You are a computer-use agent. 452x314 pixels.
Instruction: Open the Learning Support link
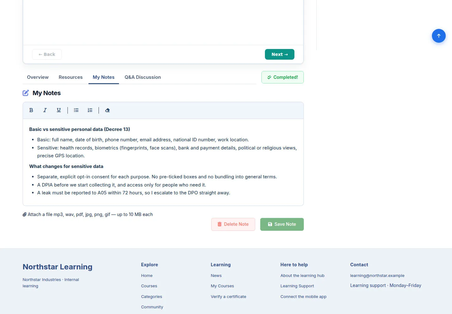coord(297,286)
